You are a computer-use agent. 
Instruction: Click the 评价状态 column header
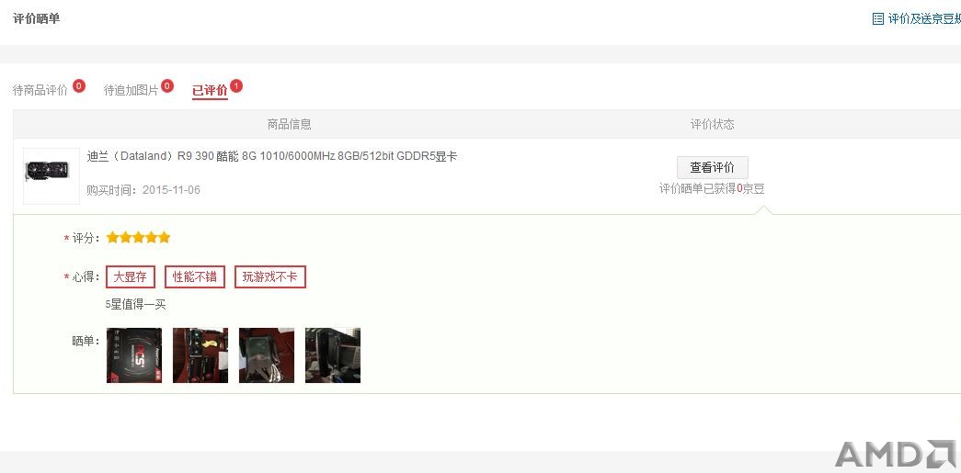[712, 124]
